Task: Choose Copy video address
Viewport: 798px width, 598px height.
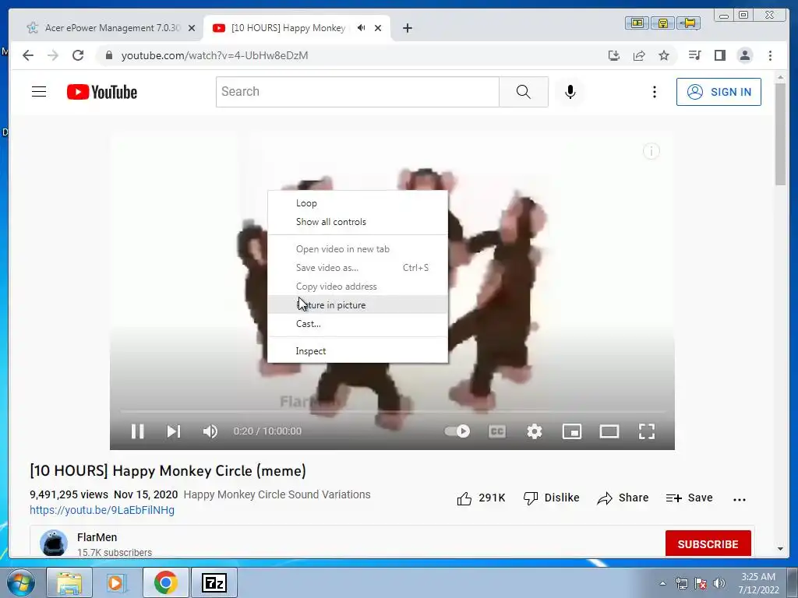Action: (358, 287)
